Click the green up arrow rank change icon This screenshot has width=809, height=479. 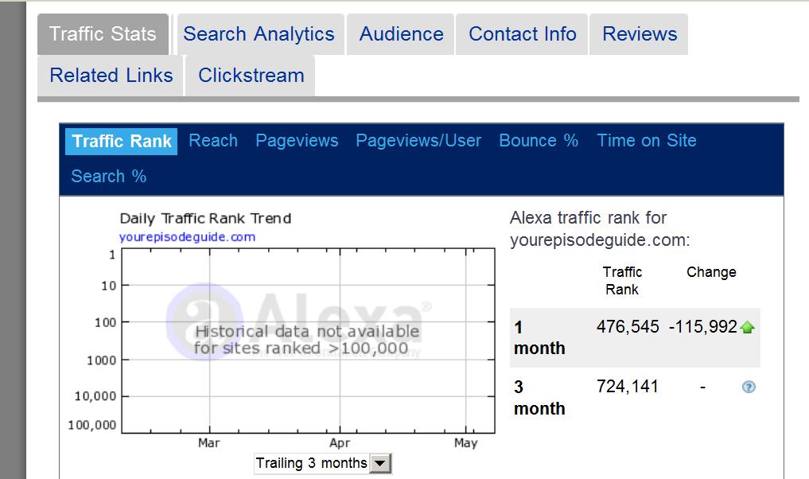click(x=747, y=327)
